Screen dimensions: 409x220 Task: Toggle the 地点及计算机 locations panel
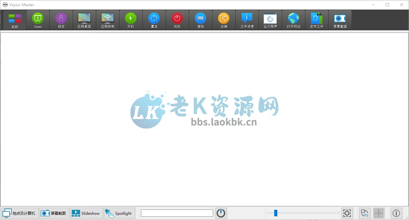coord(20,213)
